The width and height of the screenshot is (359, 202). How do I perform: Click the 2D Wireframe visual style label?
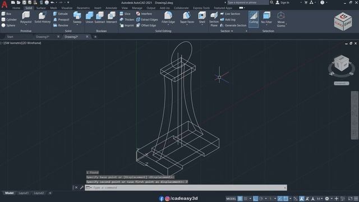coord(31,43)
